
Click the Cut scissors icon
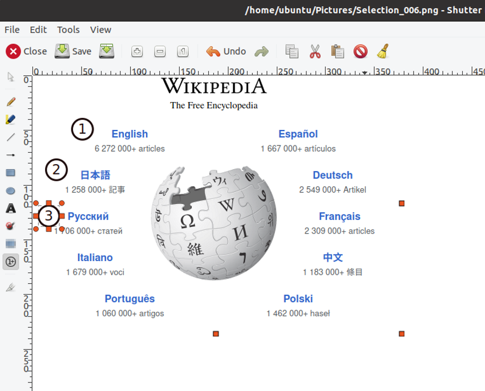[315, 51]
